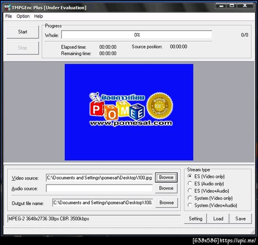The height and width of the screenshot is (245, 258).
Task: Click the Start encoding button
Action: pos(23,32)
